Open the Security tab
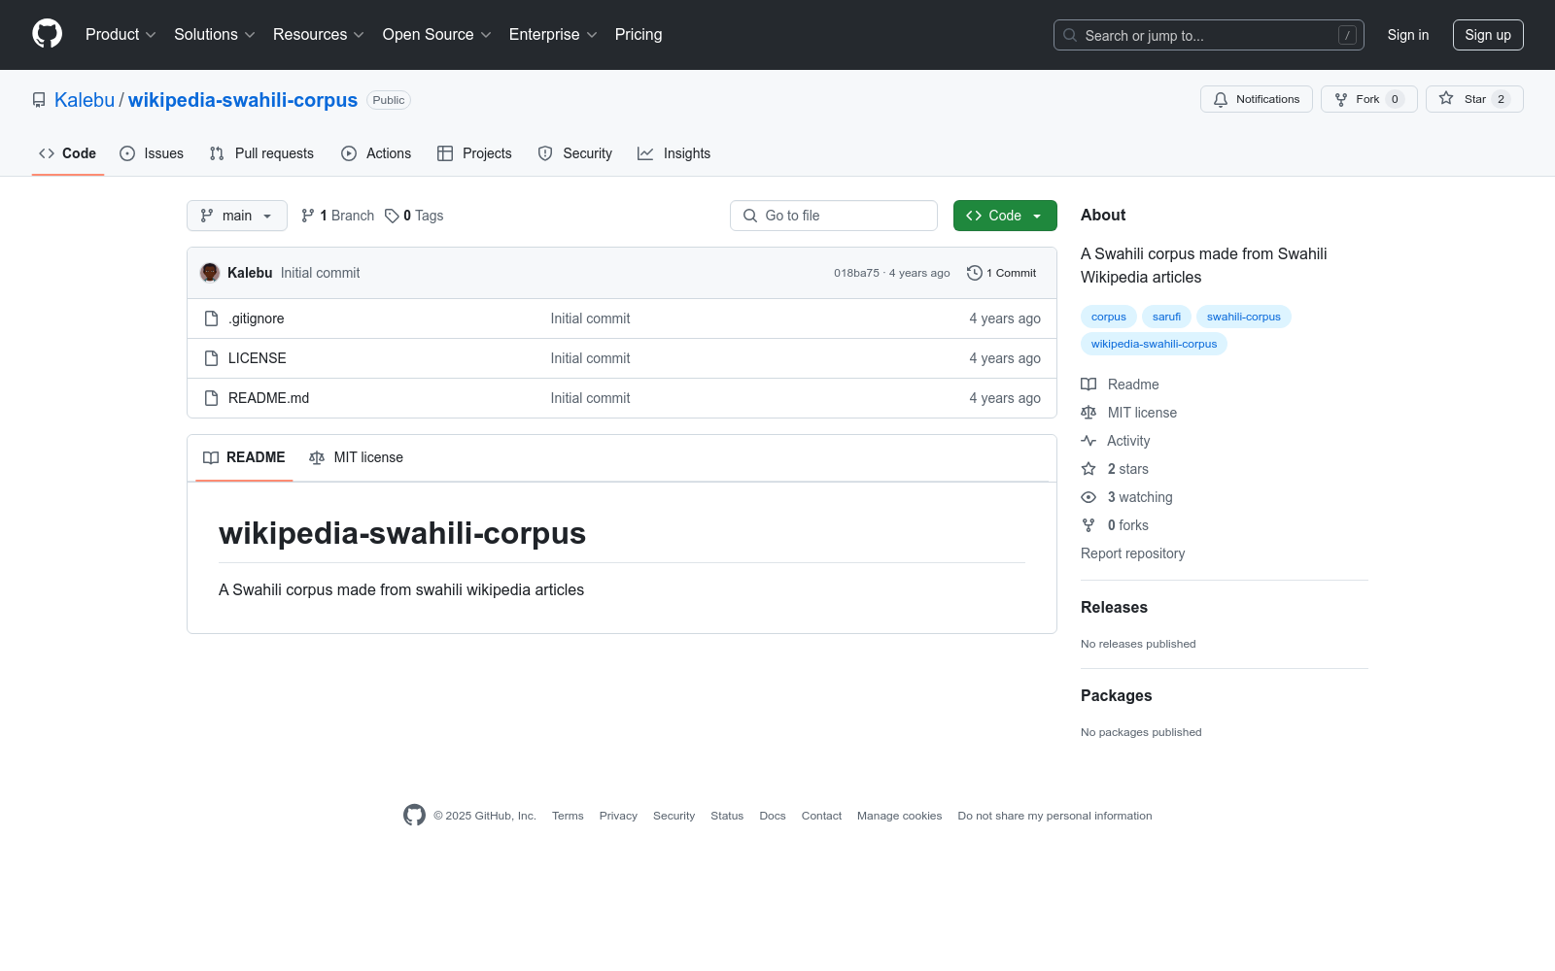The height and width of the screenshot is (971, 1555). click(x=575, y=153)
